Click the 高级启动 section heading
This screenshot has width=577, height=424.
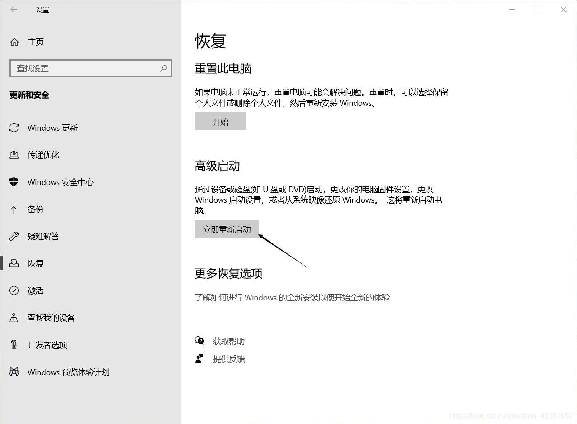point(218,166)
